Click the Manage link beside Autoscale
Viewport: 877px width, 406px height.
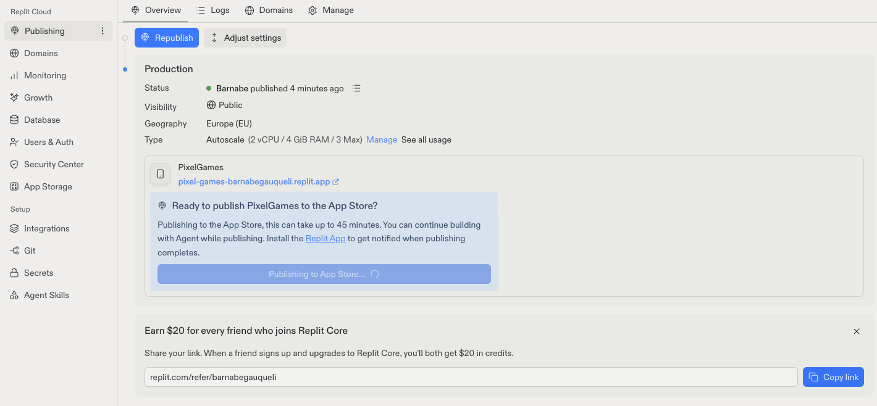click(382, 140)
